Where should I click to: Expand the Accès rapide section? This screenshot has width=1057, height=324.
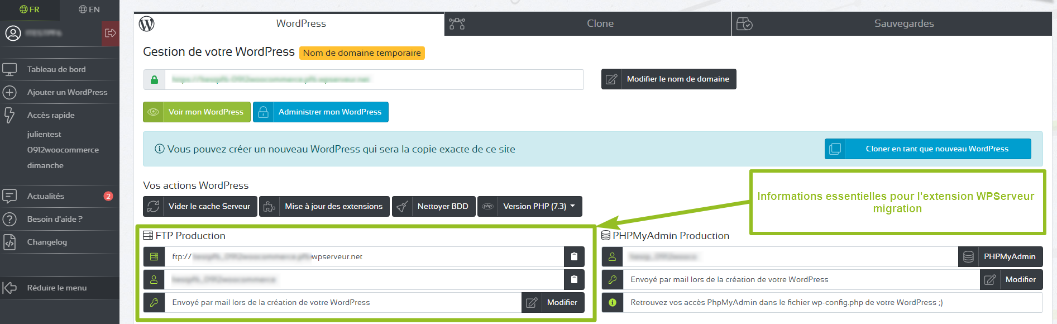click(51, 115)
